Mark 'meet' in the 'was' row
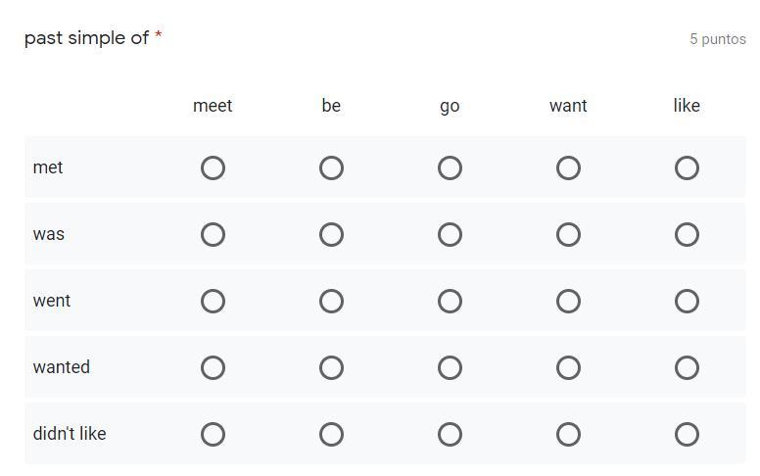 [x=213, y=235]
